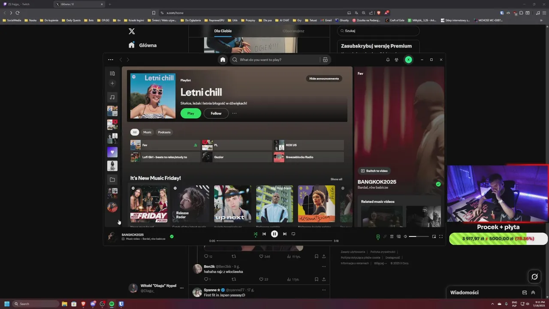Play the Letni chill playlist
This screenshot has width=549, height=309.
(191, 113)
